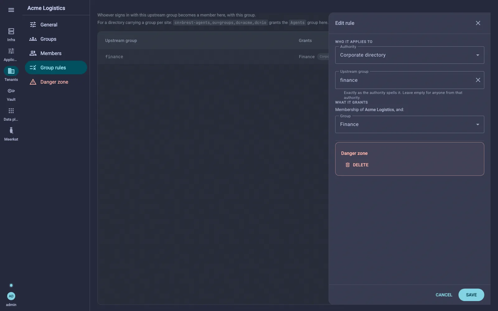
Task: Click the Agents group code chip
Action: 297,22
